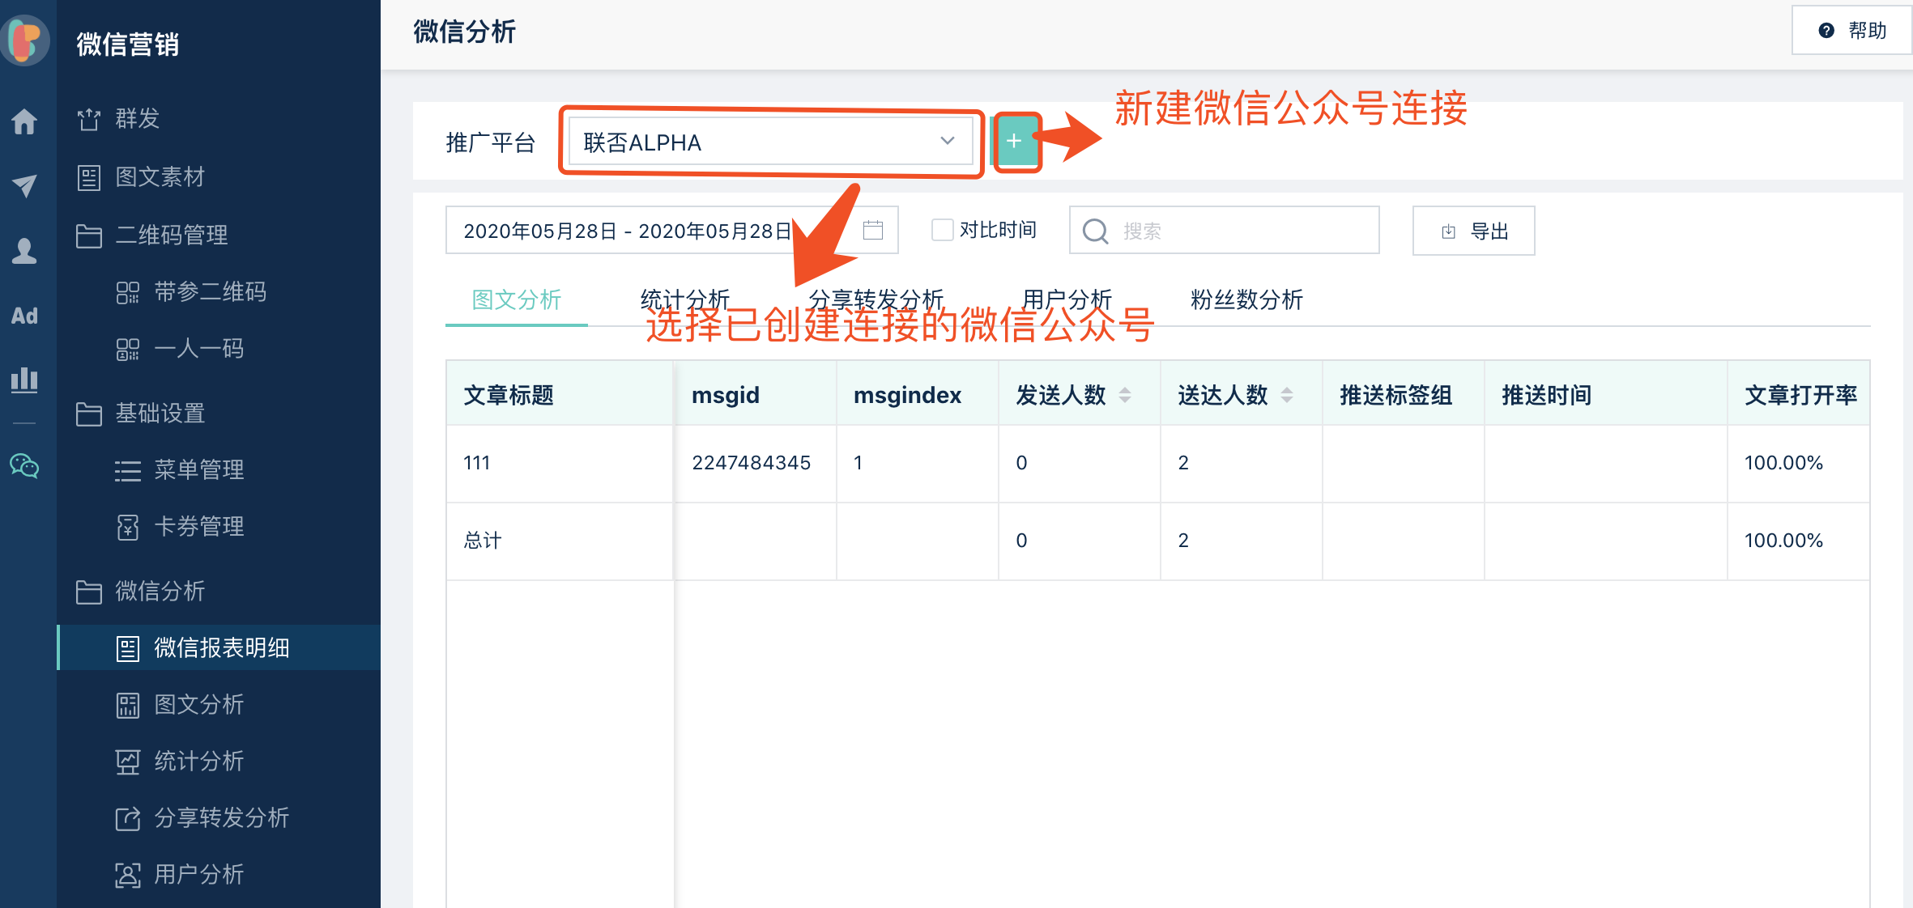Screen dimensions: 1913x908
Task: Open the 推广平台 dropdown 联否ALPHA
Action: (x=769, y=142)
